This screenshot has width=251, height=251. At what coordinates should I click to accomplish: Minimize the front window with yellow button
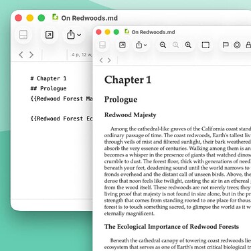[107, 32]
